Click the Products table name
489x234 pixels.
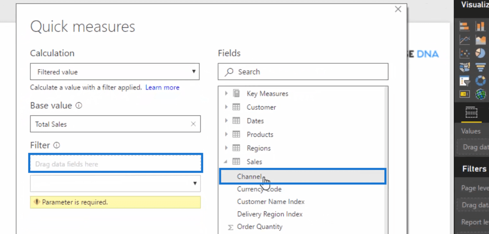click(x=260, y=135)
